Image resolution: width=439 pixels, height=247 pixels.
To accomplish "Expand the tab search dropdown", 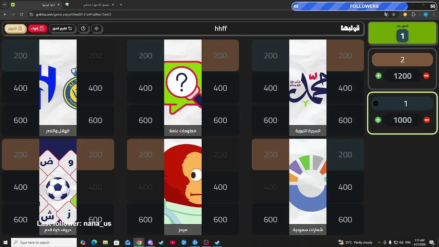I will tap(4, 5).
